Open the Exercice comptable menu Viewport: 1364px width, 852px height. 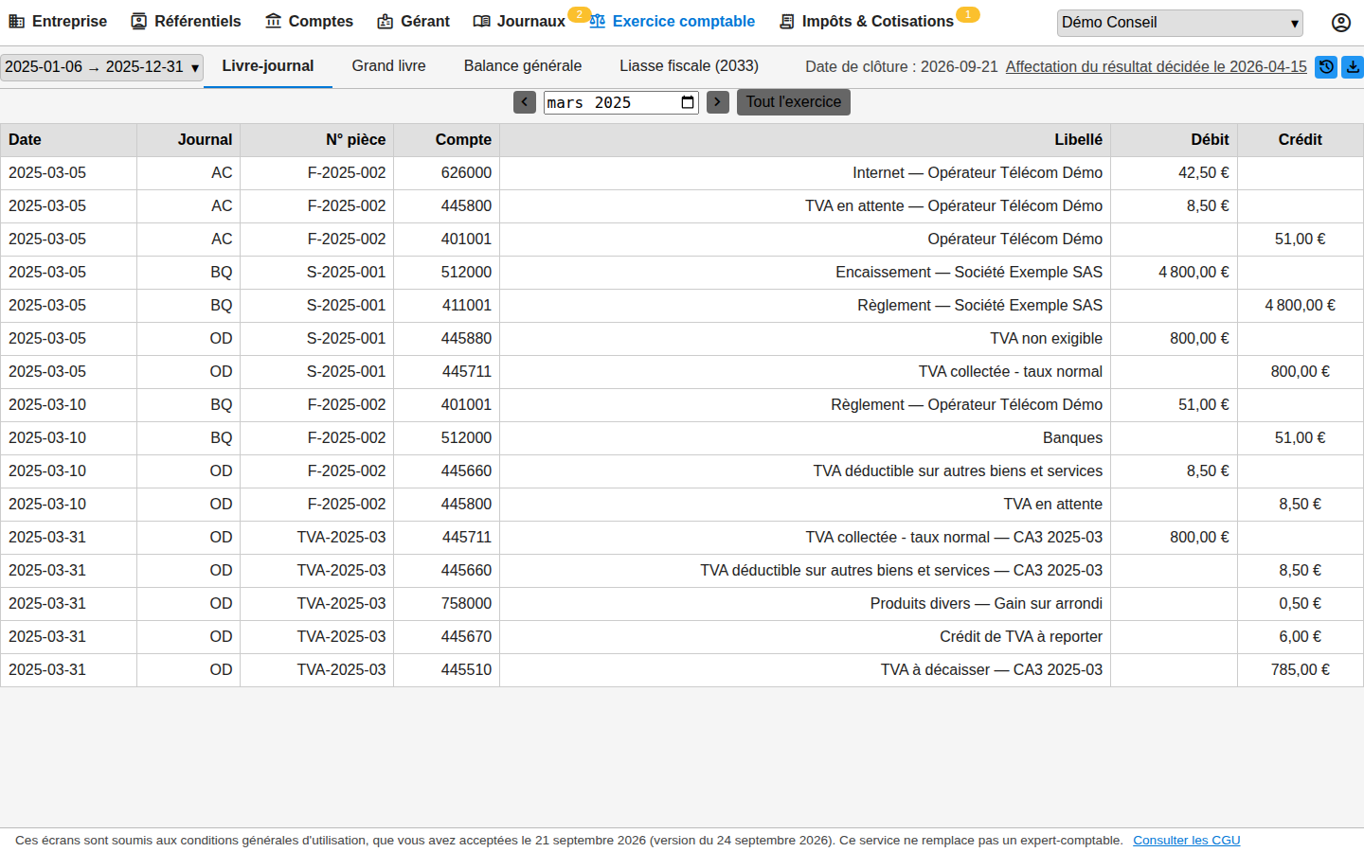click(673, 21)
